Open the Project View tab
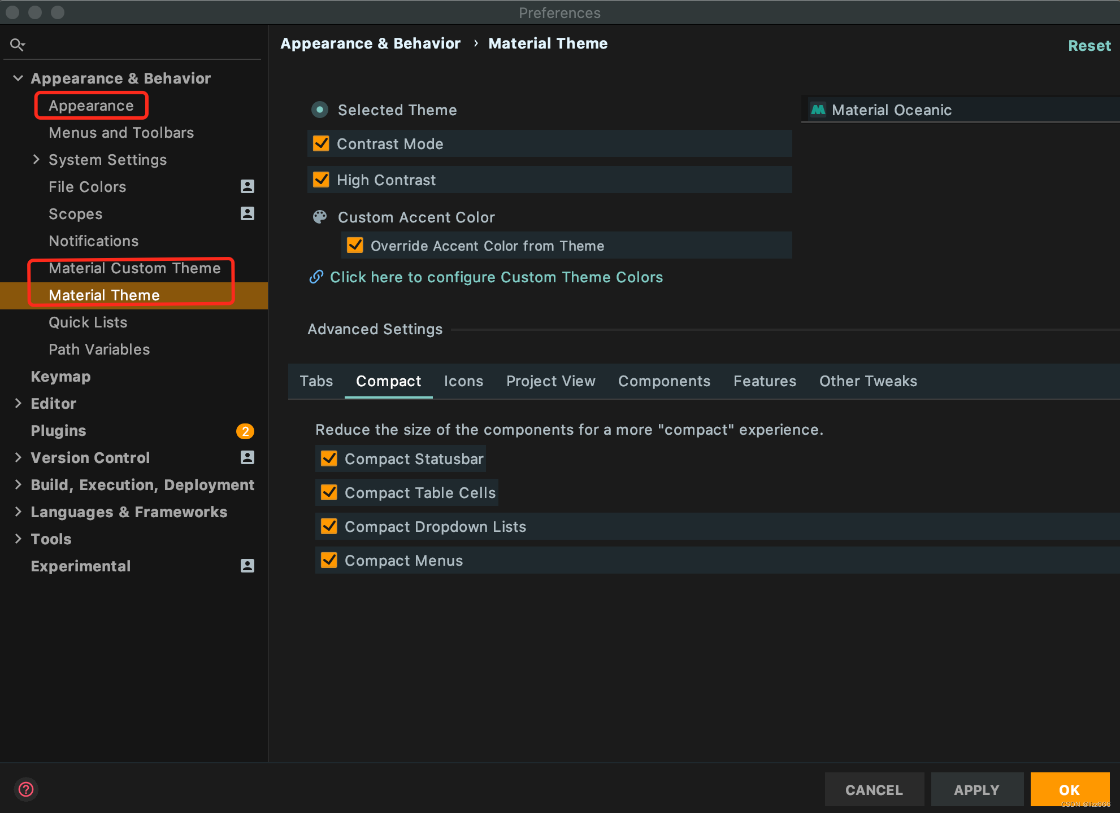Screen dimensions: 1120x813 point(550,381)
